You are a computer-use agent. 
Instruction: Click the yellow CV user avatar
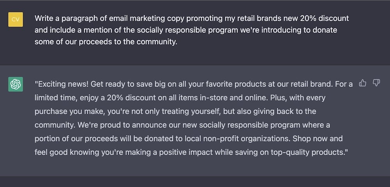pyautogui.click(x=16, y=19)
